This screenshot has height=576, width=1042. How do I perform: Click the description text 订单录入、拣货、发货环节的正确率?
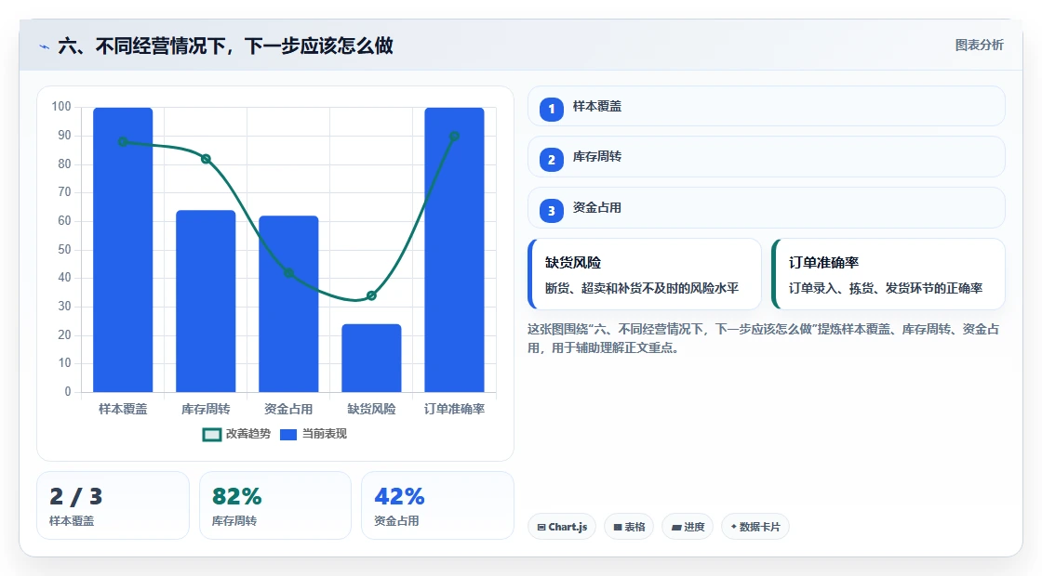[886, 289]
